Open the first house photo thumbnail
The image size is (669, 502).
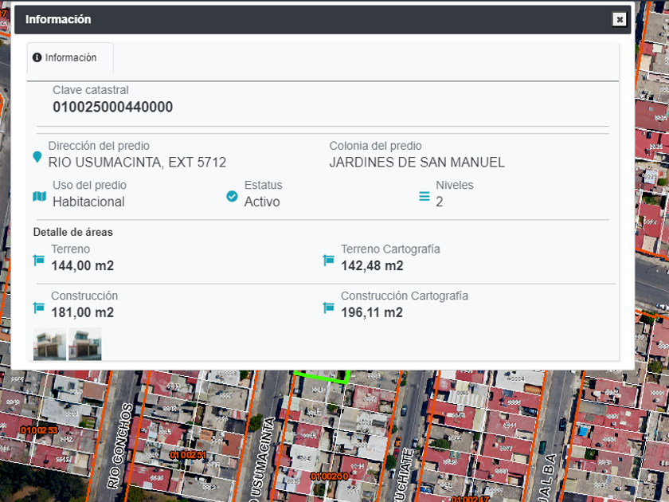(x=50, y=344)
